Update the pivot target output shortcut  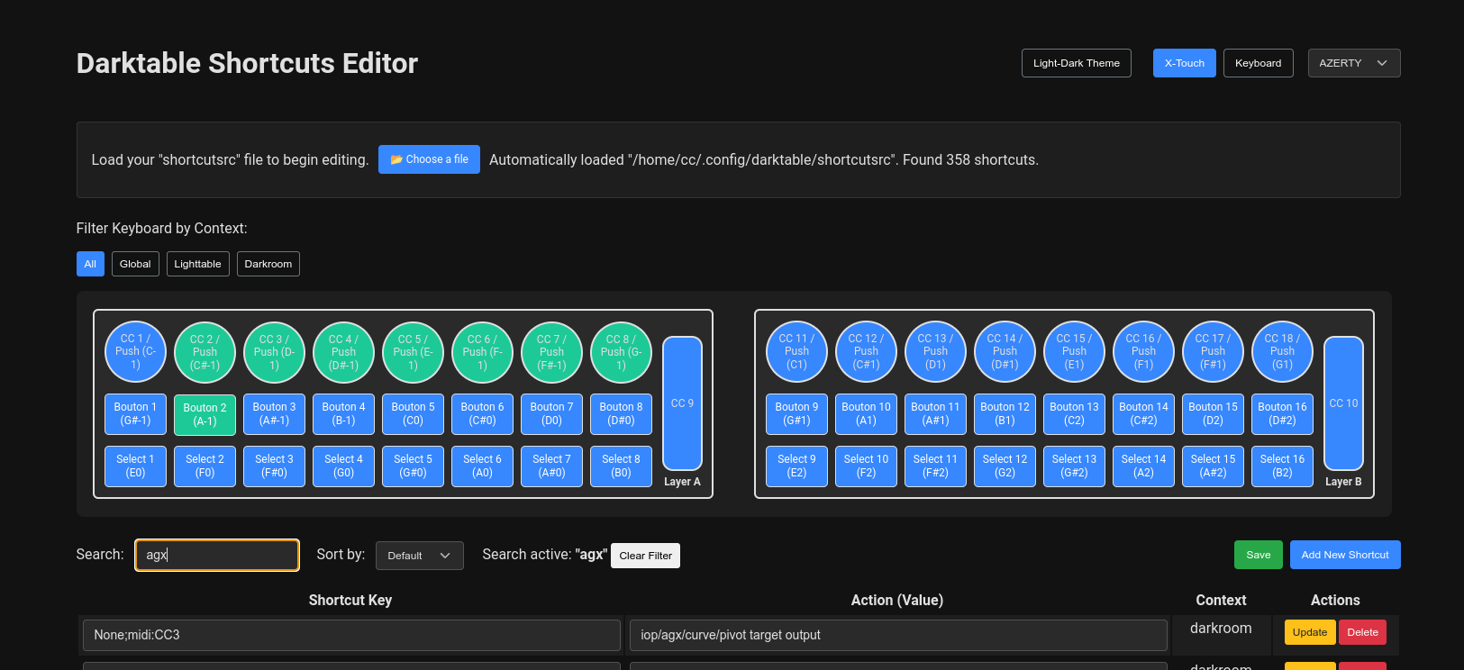point(1310,632)
